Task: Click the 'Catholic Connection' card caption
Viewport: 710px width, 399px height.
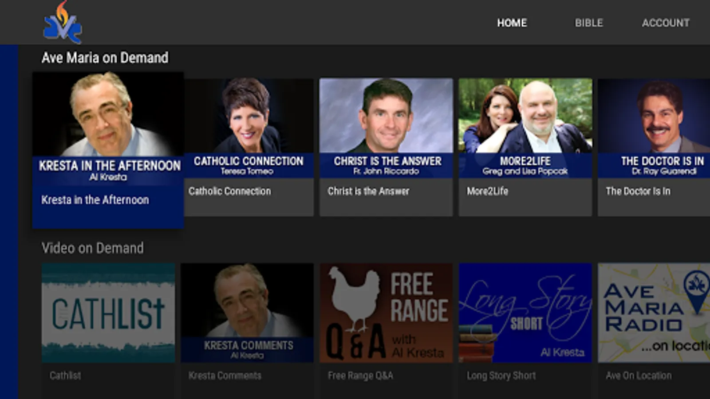Action: pyautogui.click(x=229, y=191)
